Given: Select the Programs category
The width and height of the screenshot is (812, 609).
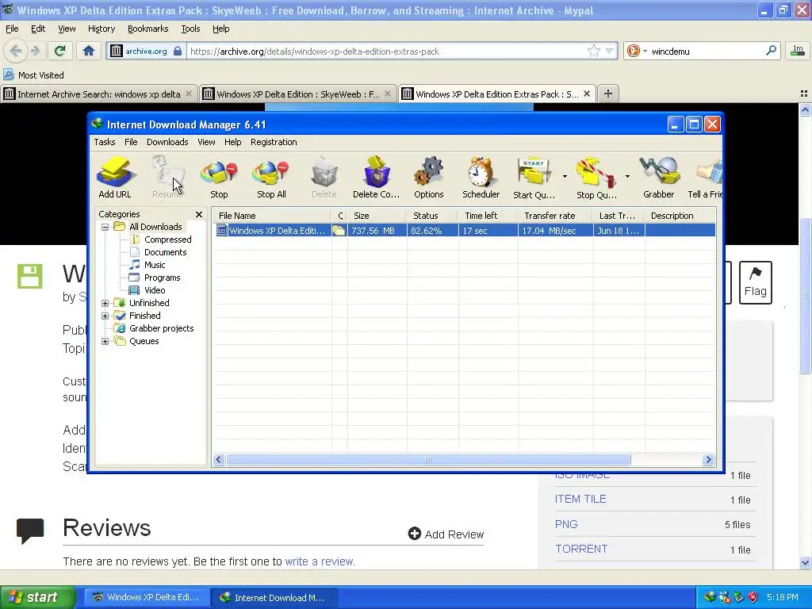Looking at the screenshot, I should (x=162, y=278).
